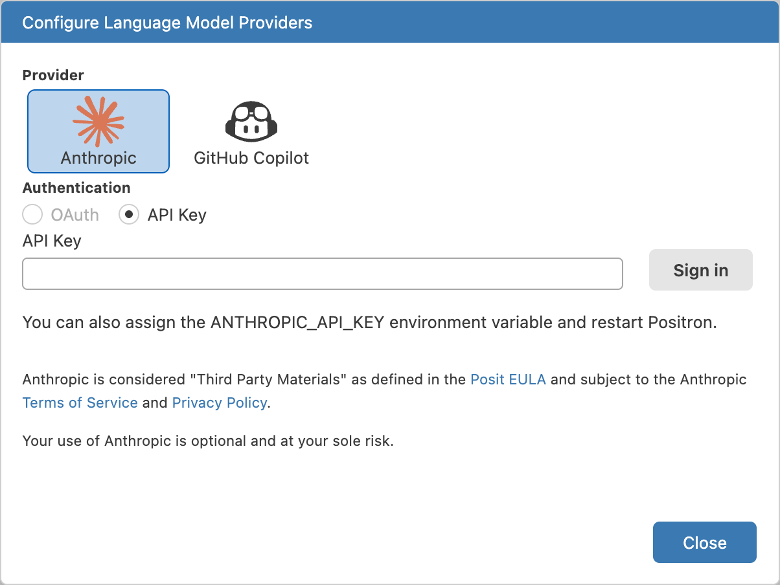Pick the GitHub Copilot provider text label
Viewport: 780px width, 585px height.
pyautogui.click(x=251, y=158)
